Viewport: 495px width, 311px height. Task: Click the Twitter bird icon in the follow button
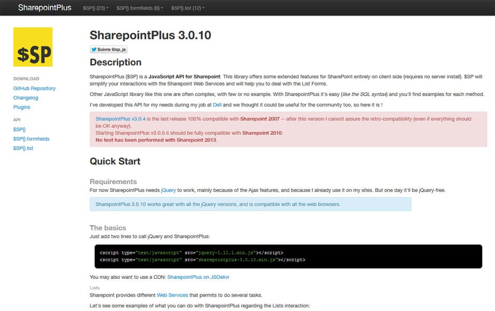94,50
